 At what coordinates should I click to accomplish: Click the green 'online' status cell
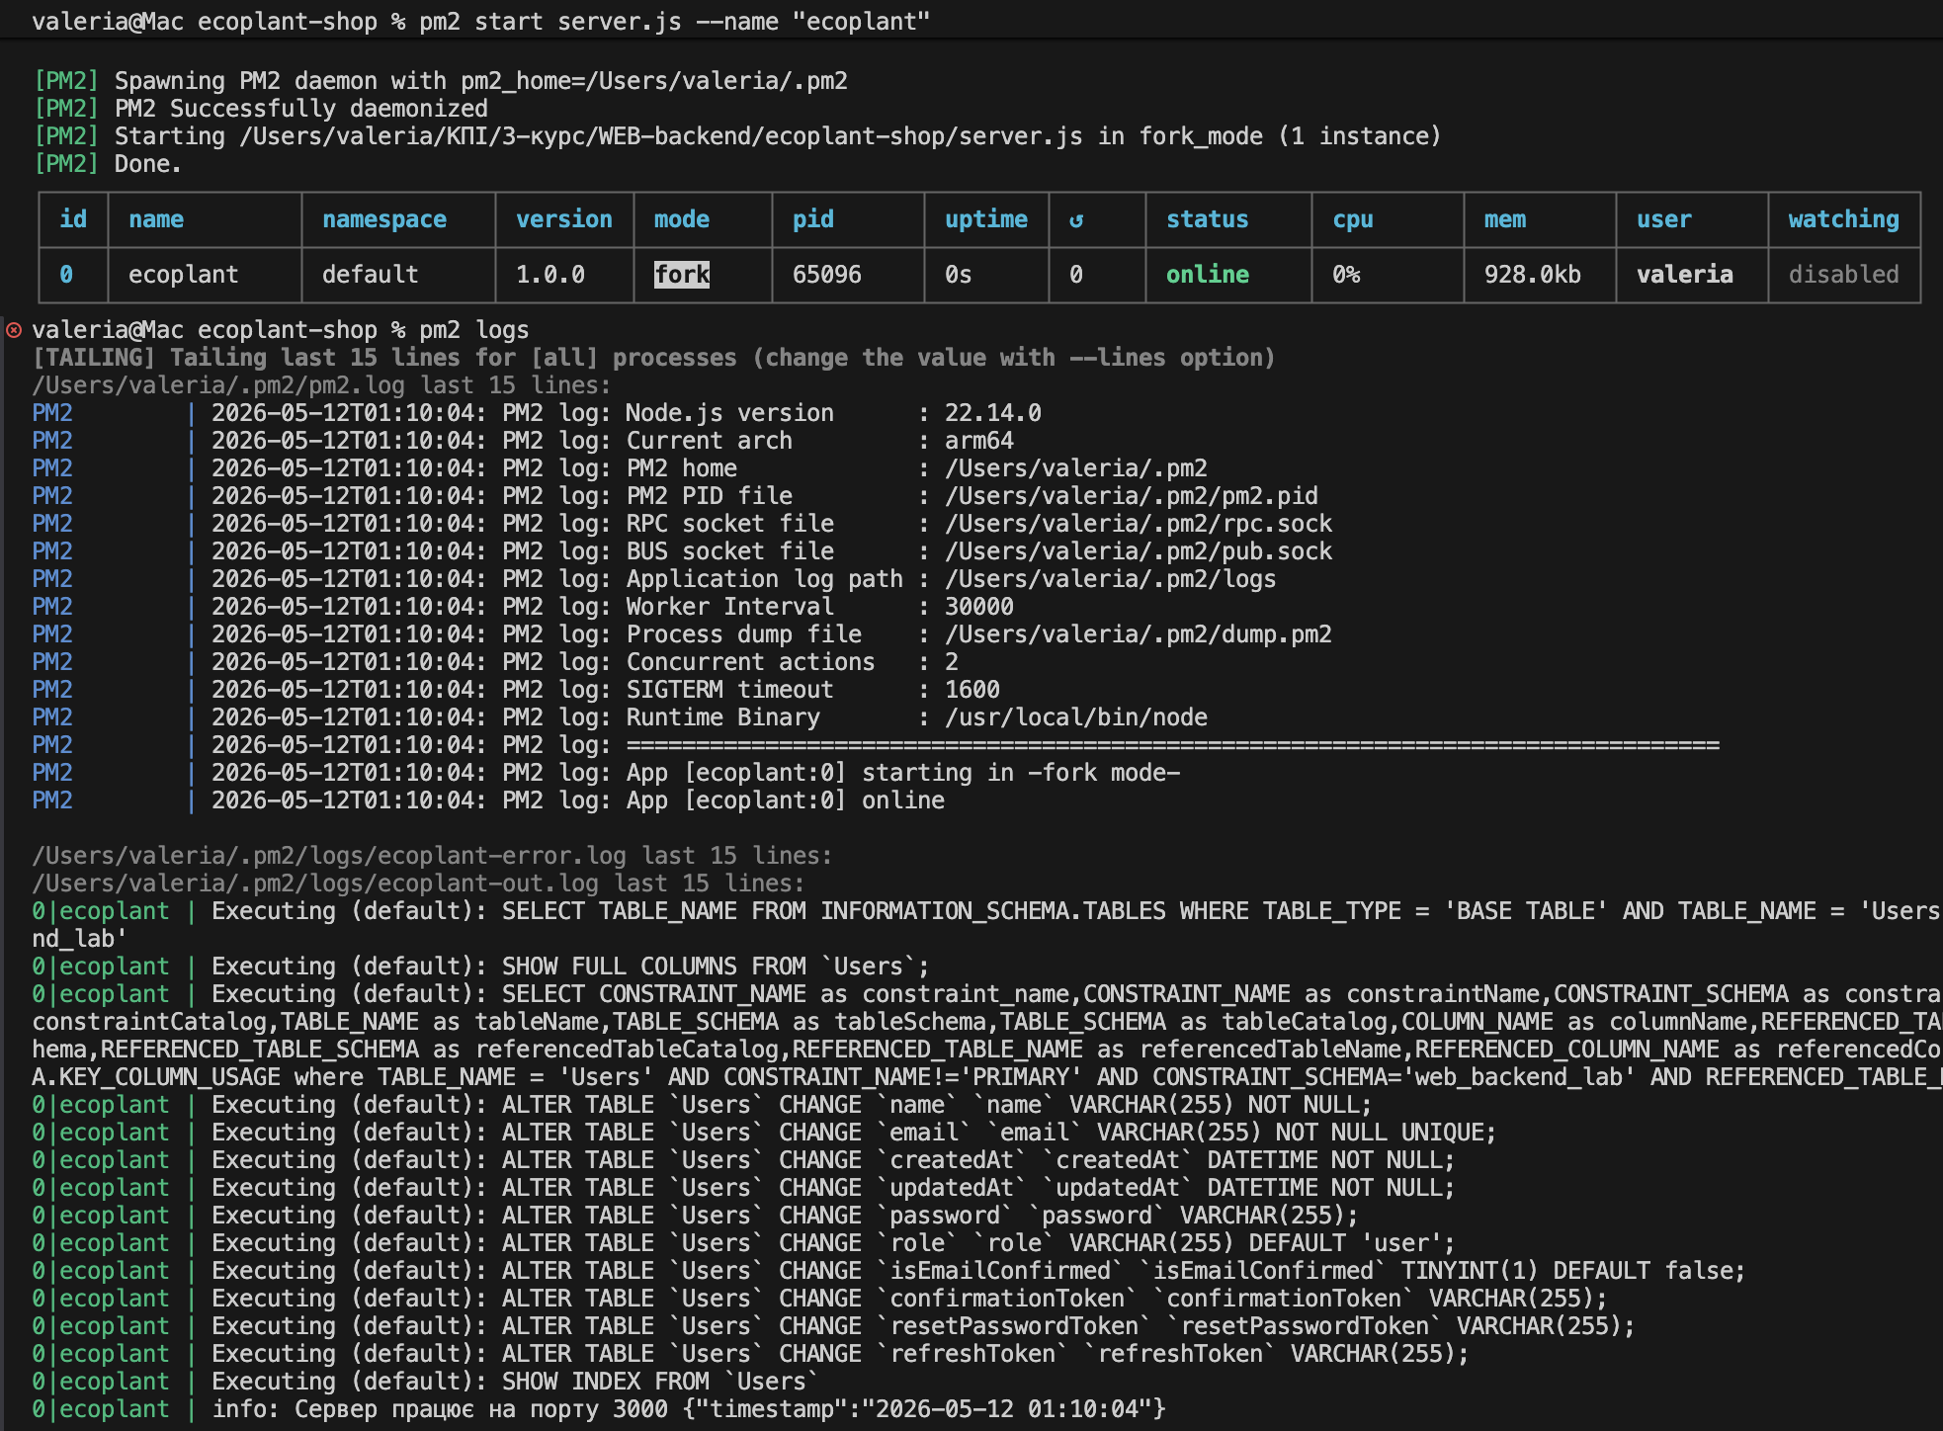tap(1208, 275)
